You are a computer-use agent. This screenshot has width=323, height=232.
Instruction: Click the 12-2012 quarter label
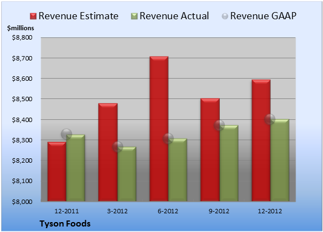[x=270, y=211]
